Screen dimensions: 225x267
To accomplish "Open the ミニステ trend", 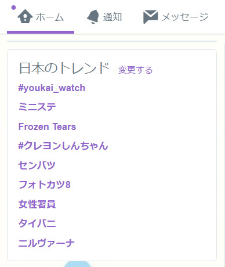I will tap(37, 107).
